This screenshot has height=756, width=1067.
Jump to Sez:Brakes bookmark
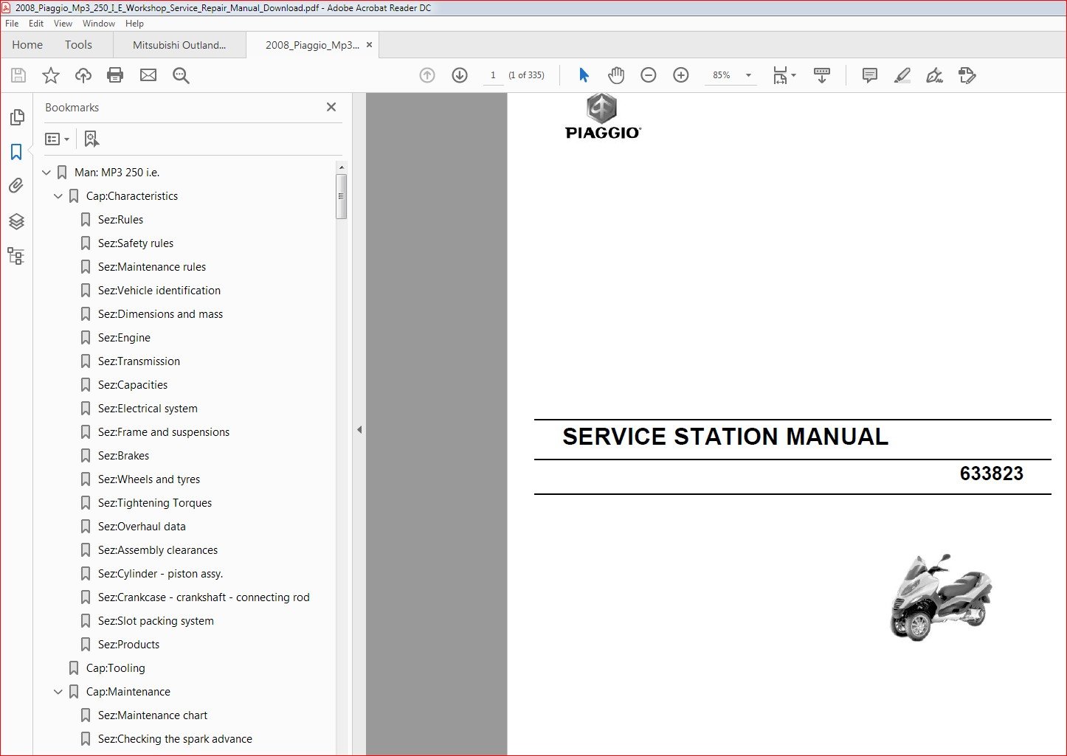[123, 456]
